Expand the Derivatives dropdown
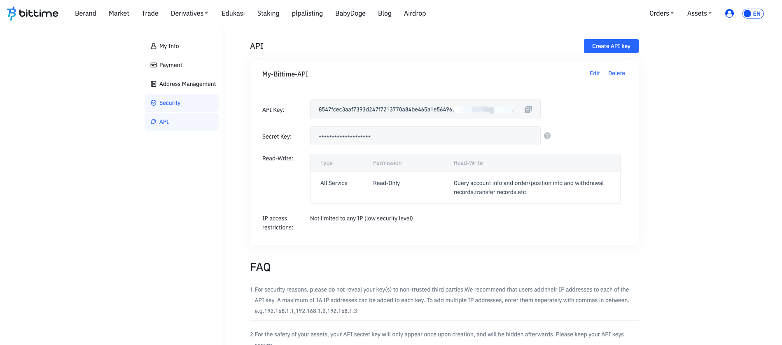Image resolution: width=782 pixels, height=345 pixels. pos(189,13)
